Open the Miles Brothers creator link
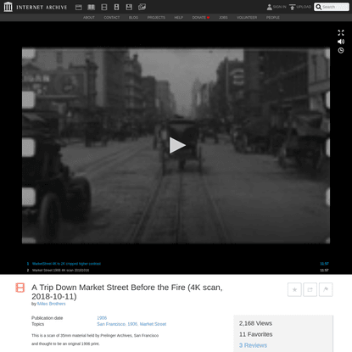 (x=52, y=304)
